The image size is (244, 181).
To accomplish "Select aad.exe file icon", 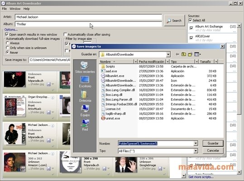I will [x=103, y=71].
